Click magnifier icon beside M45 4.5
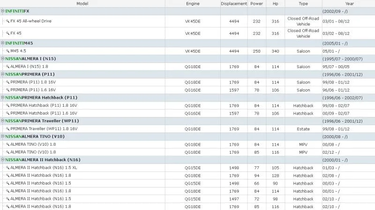The image size is (375, 210). (7, 51)
